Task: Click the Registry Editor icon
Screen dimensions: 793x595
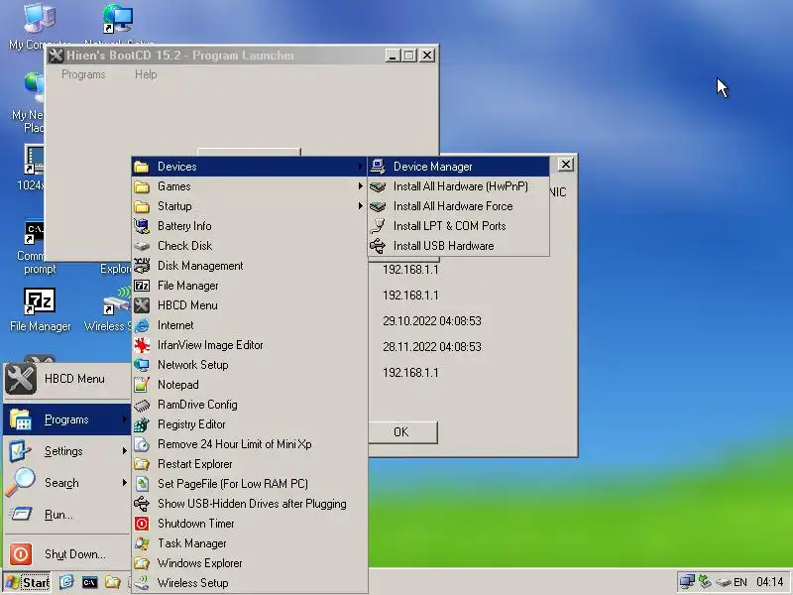Action: [142, 424]
